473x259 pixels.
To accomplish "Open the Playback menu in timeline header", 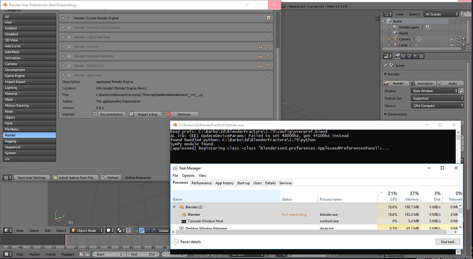I will pos(68,254).
